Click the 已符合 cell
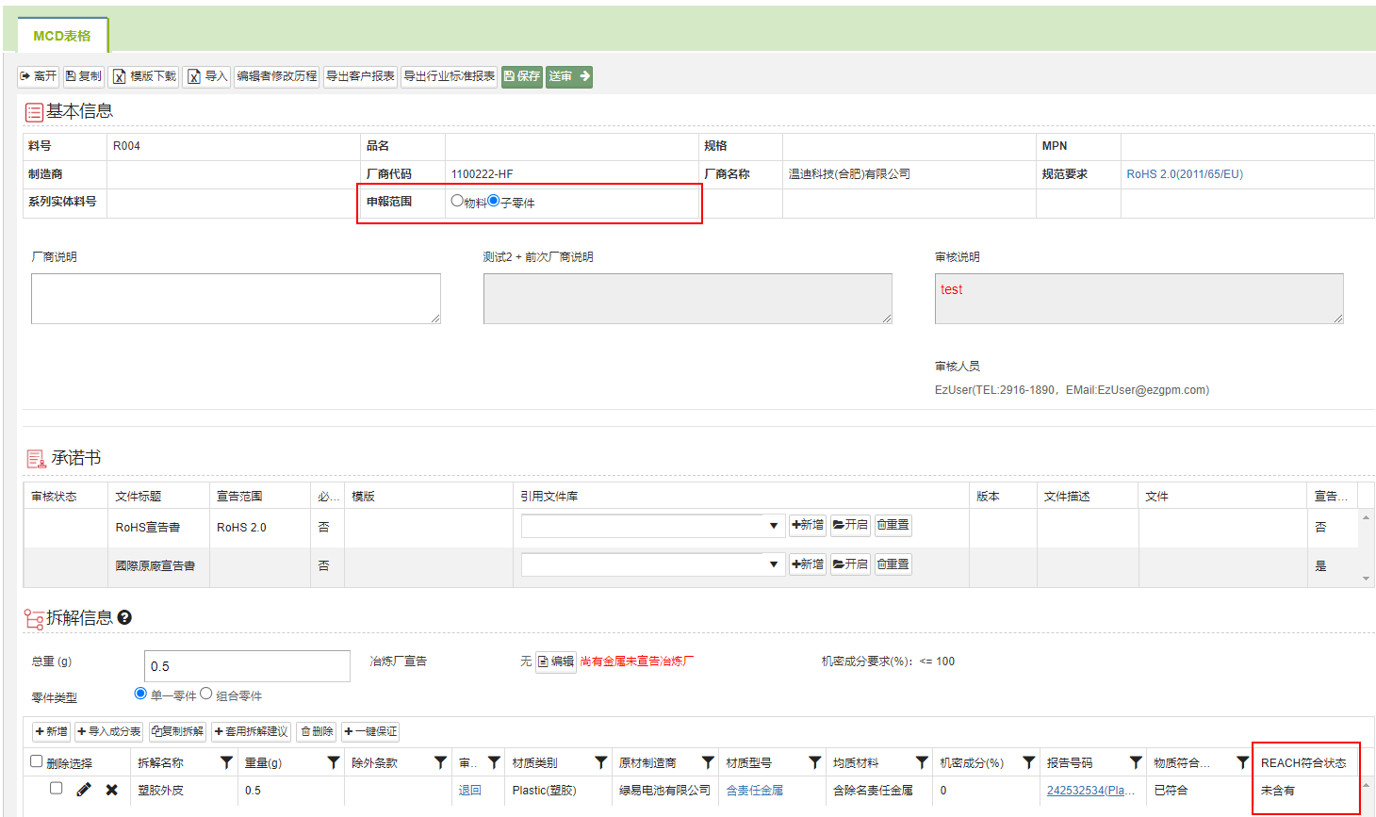Screen dimensions: 1376x817 point(1171,791)
